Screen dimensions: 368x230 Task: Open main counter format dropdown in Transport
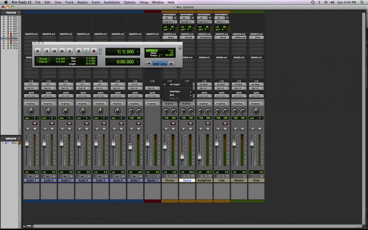coord(138,52)
